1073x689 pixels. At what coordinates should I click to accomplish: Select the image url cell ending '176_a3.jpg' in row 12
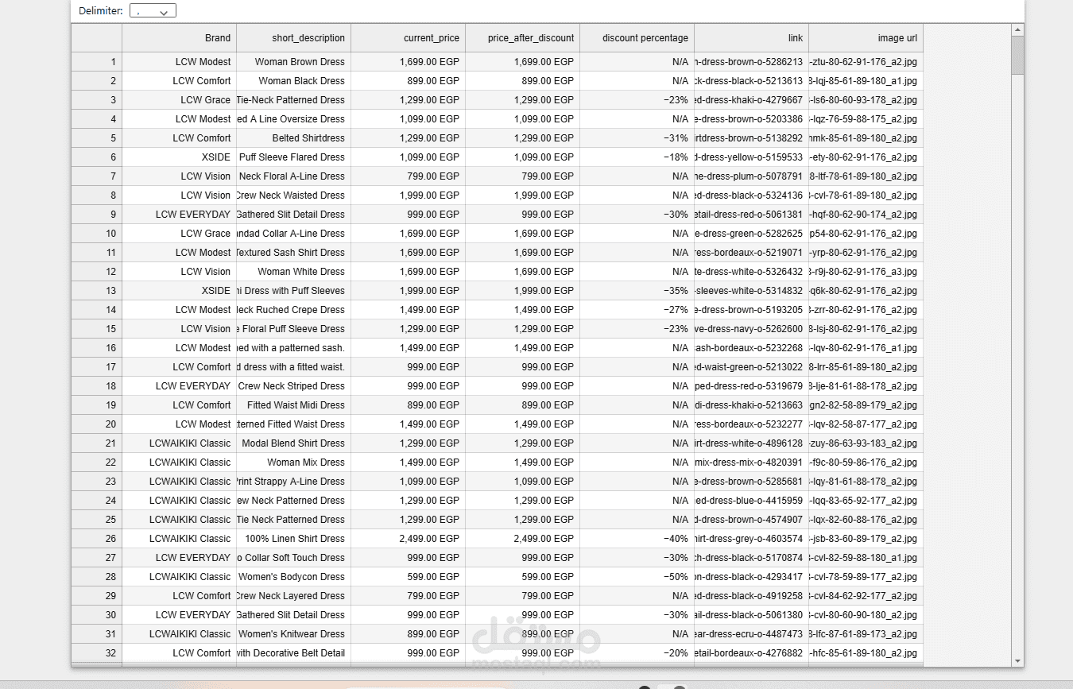point(866,272)
